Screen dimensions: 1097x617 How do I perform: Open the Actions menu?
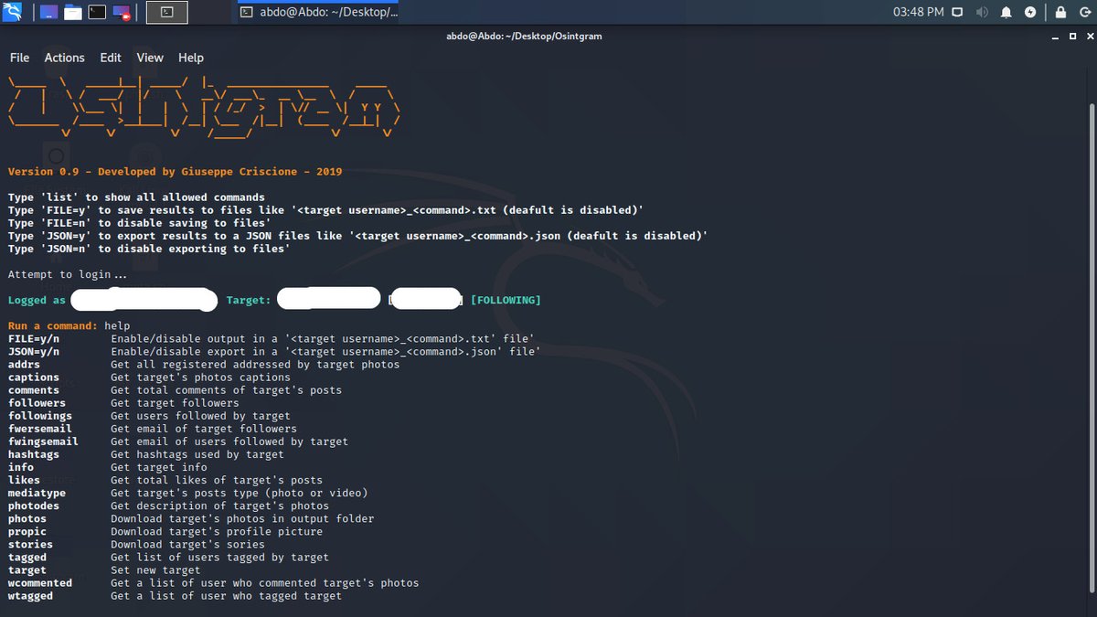point(65,58)
